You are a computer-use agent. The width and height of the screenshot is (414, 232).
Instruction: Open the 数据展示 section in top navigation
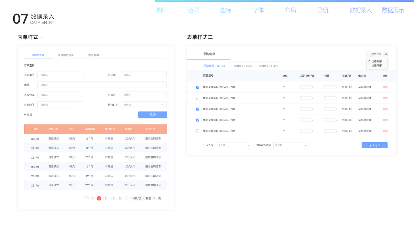click(x=393, y=10)
